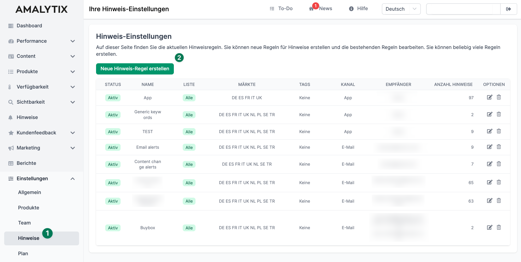
Task: Click the empty header input field
Action: (463, 9)
